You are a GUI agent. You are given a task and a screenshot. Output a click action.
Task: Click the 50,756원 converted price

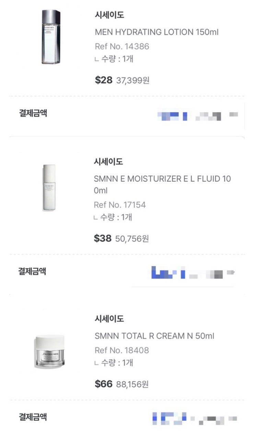132,239
